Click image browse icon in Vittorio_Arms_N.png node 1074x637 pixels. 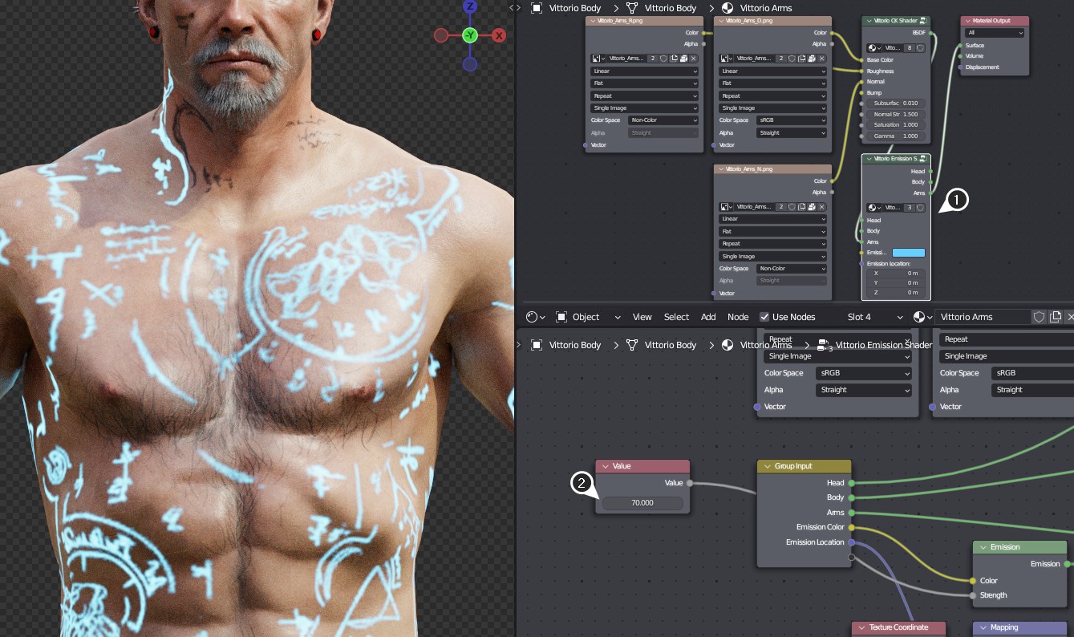pyautogui.click(x=726, y=207)
